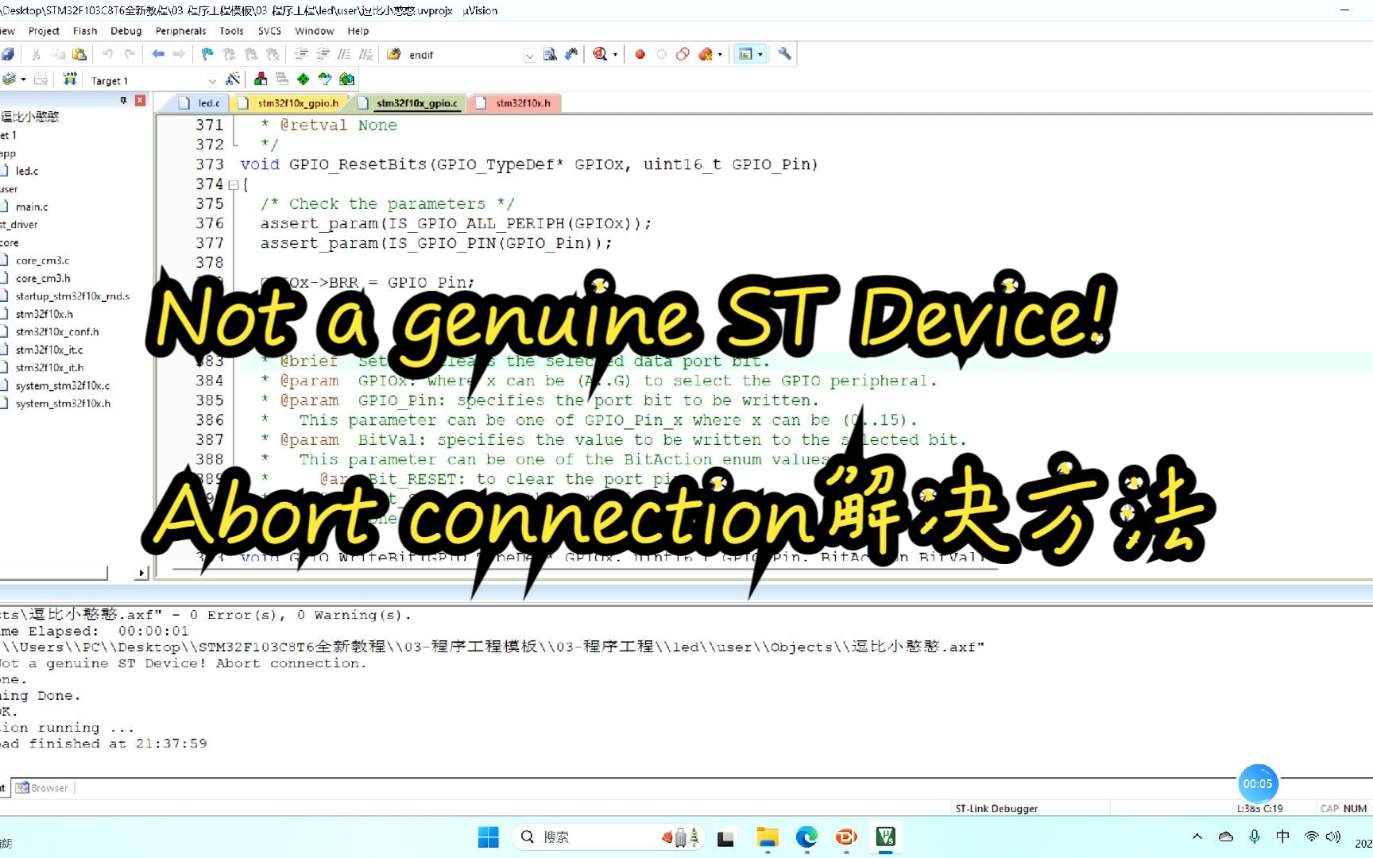
Task: Select led.c in the project tree
Action: [x=27, y=172]
